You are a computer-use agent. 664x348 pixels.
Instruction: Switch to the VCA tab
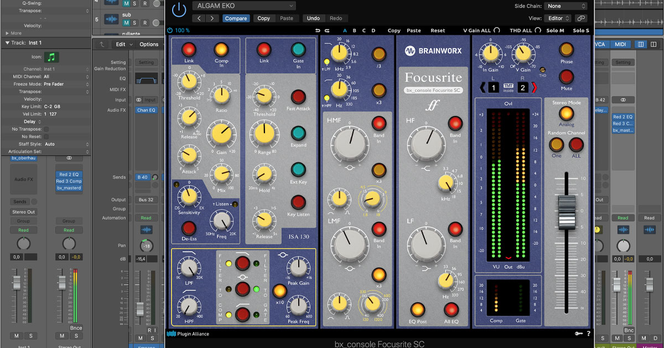[600, 44]
